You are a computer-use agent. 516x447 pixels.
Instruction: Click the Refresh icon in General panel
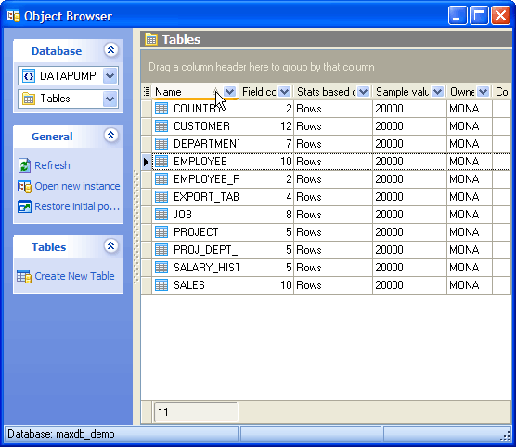pos(24,165)
